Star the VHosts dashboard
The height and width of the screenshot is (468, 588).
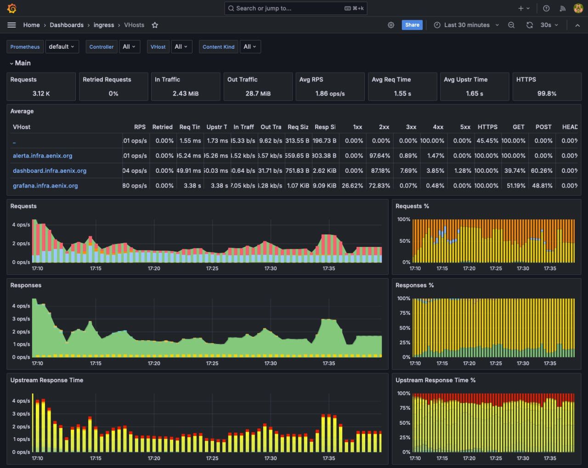(x=155, y=25)
